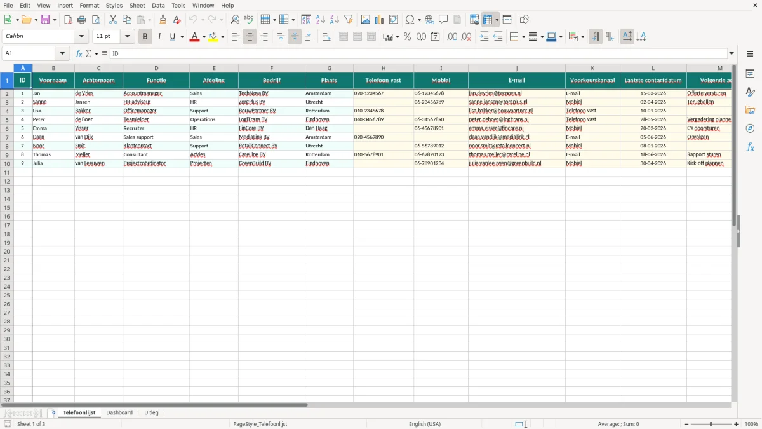Click the Clone Formatting paintbrush
762x429 pixels.
pyautogui.click(x=163, y=20)
